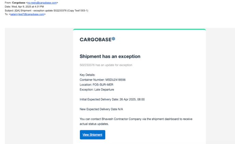Click the green top border of email card

coord(139,29)
